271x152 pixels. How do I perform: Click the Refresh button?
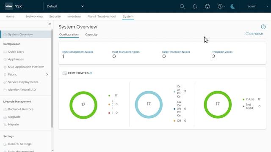pyautogui.click(x=254, y=34)
